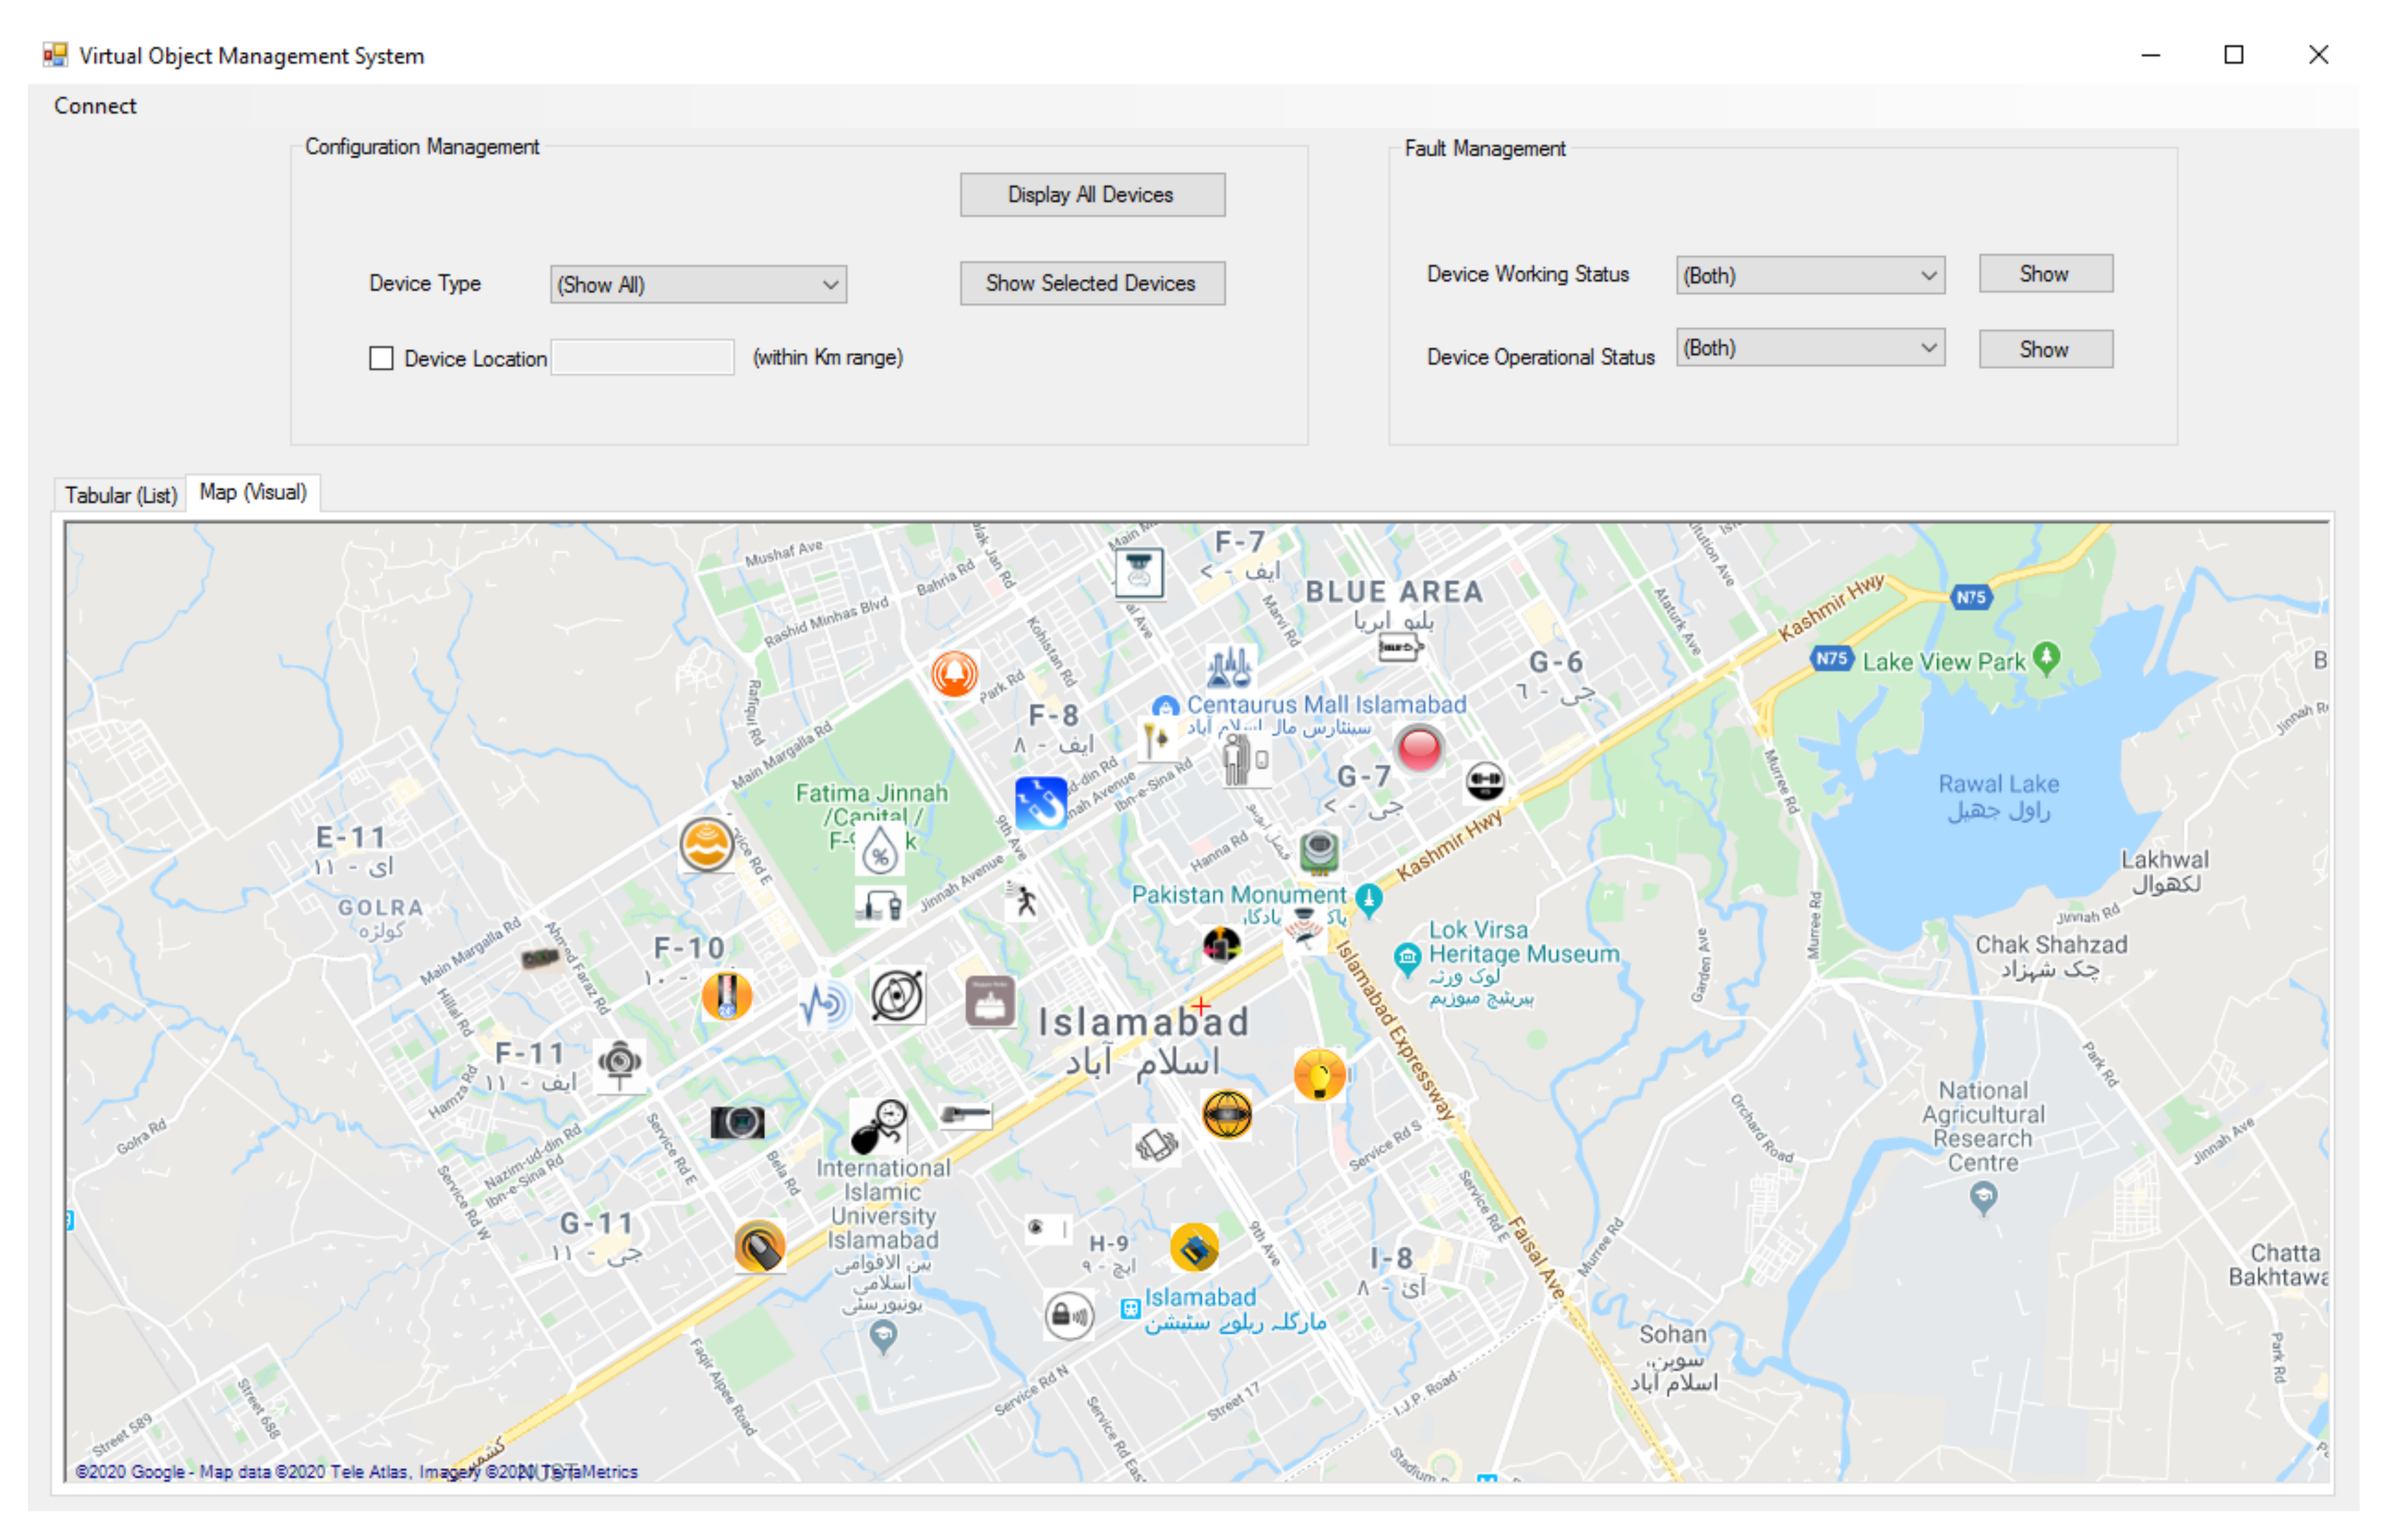Click the fingerprint touch sensor marker
Screen dimensions: 2395x1540
[760, 1247]
